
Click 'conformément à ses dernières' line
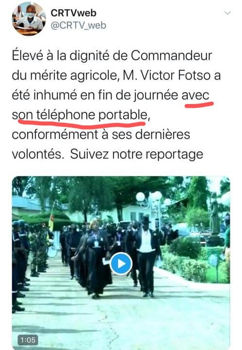coord(101,135)
